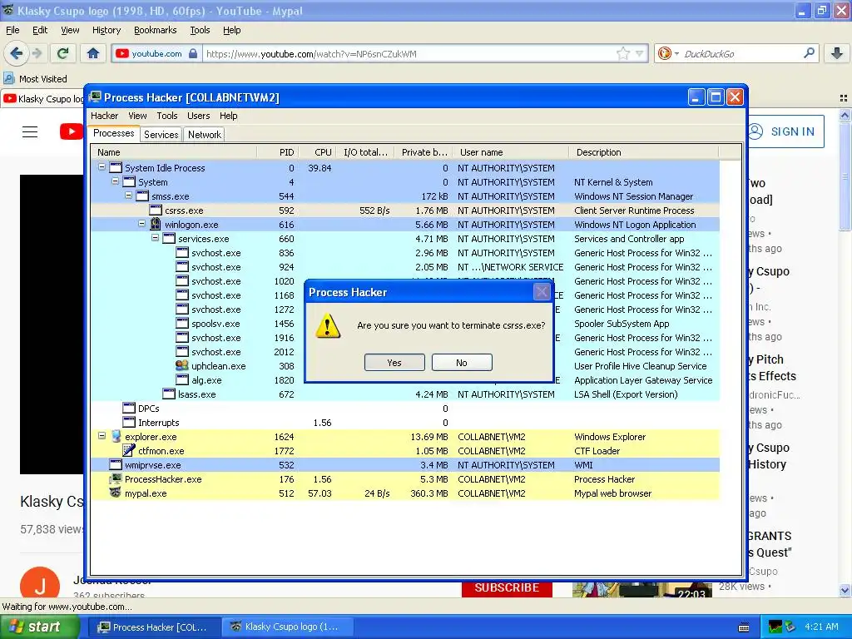Click Yes to terminate csrss.exe
852x639 pixels.
pyautogui.click(x=394, y=363)
